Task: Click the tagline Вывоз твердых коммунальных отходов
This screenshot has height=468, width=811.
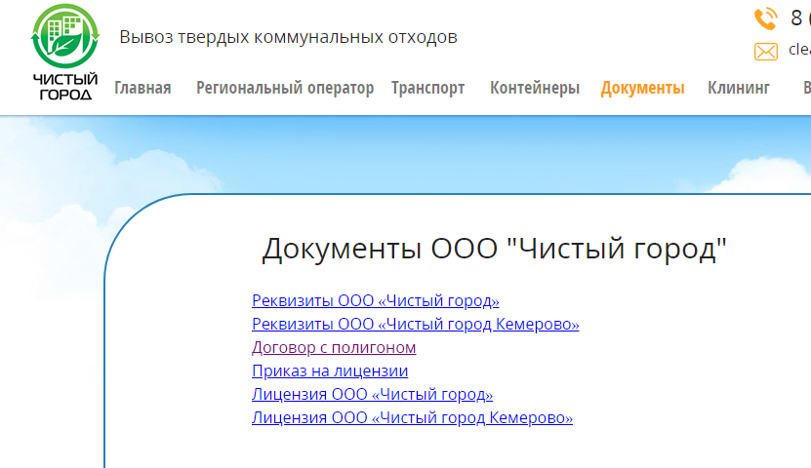Action: [289, 37]
